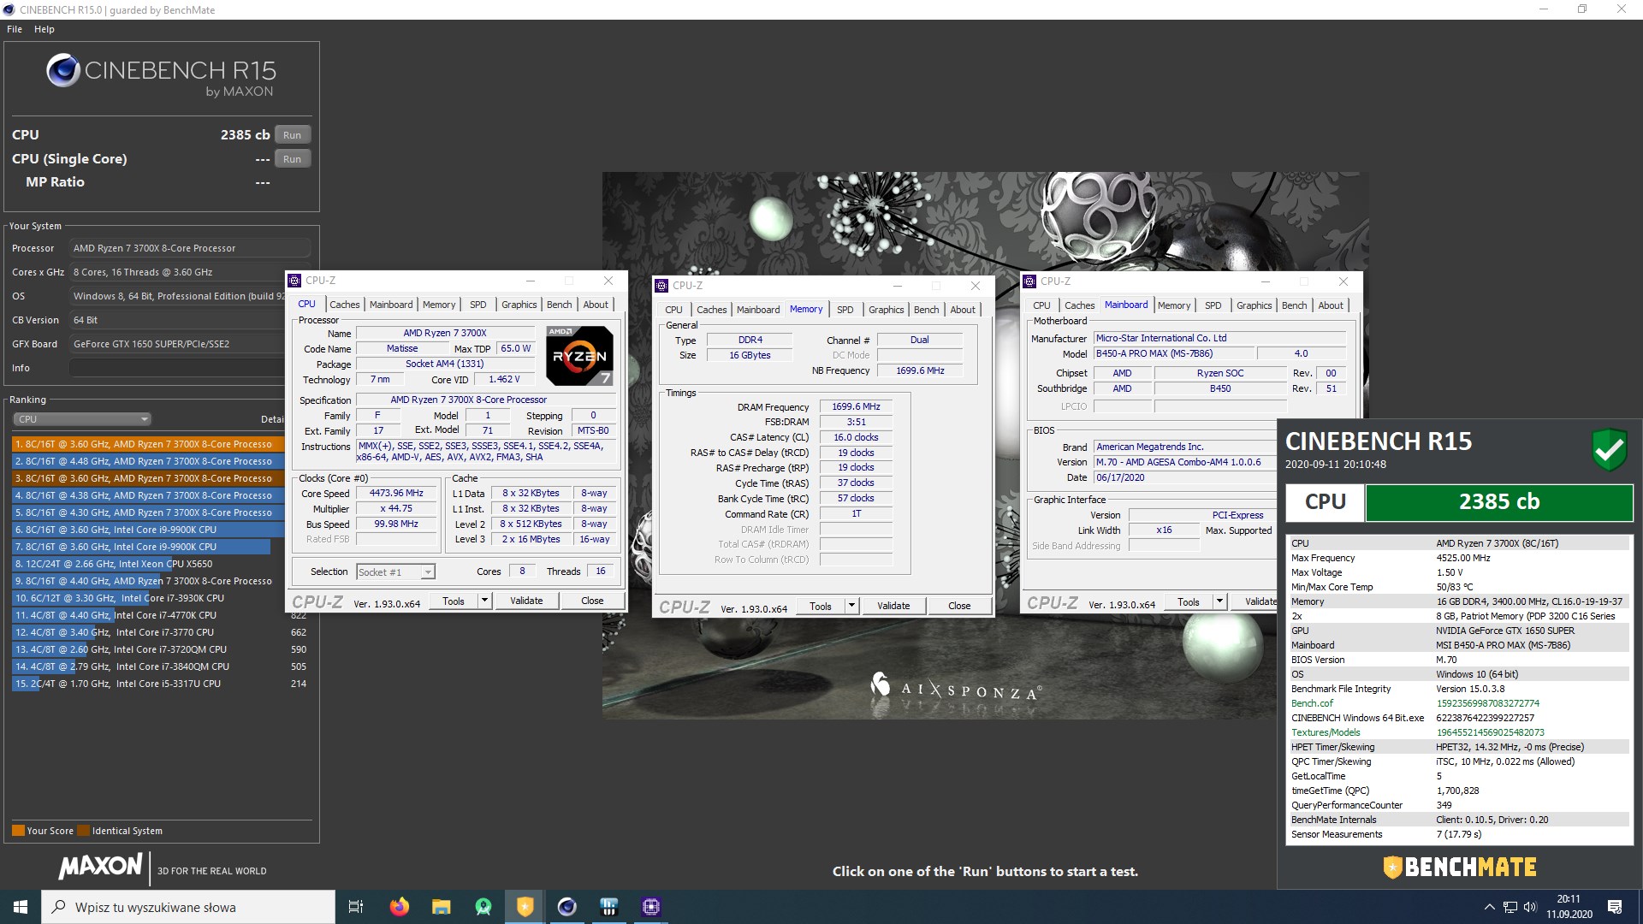
Task: Click CPU-Z icon in Memory window title bar
Action: coord(661,286)
